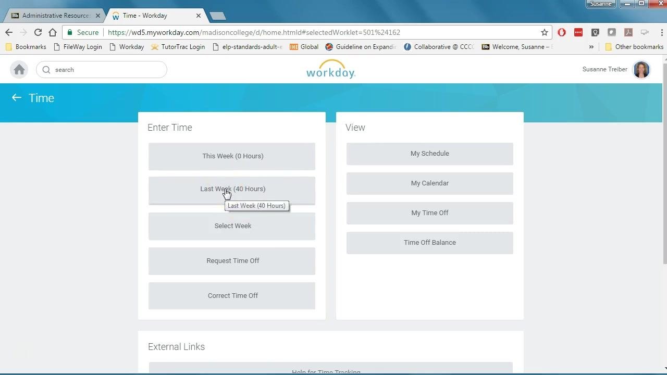View My Schedule
667x375 pixels.
coord(430,154)
